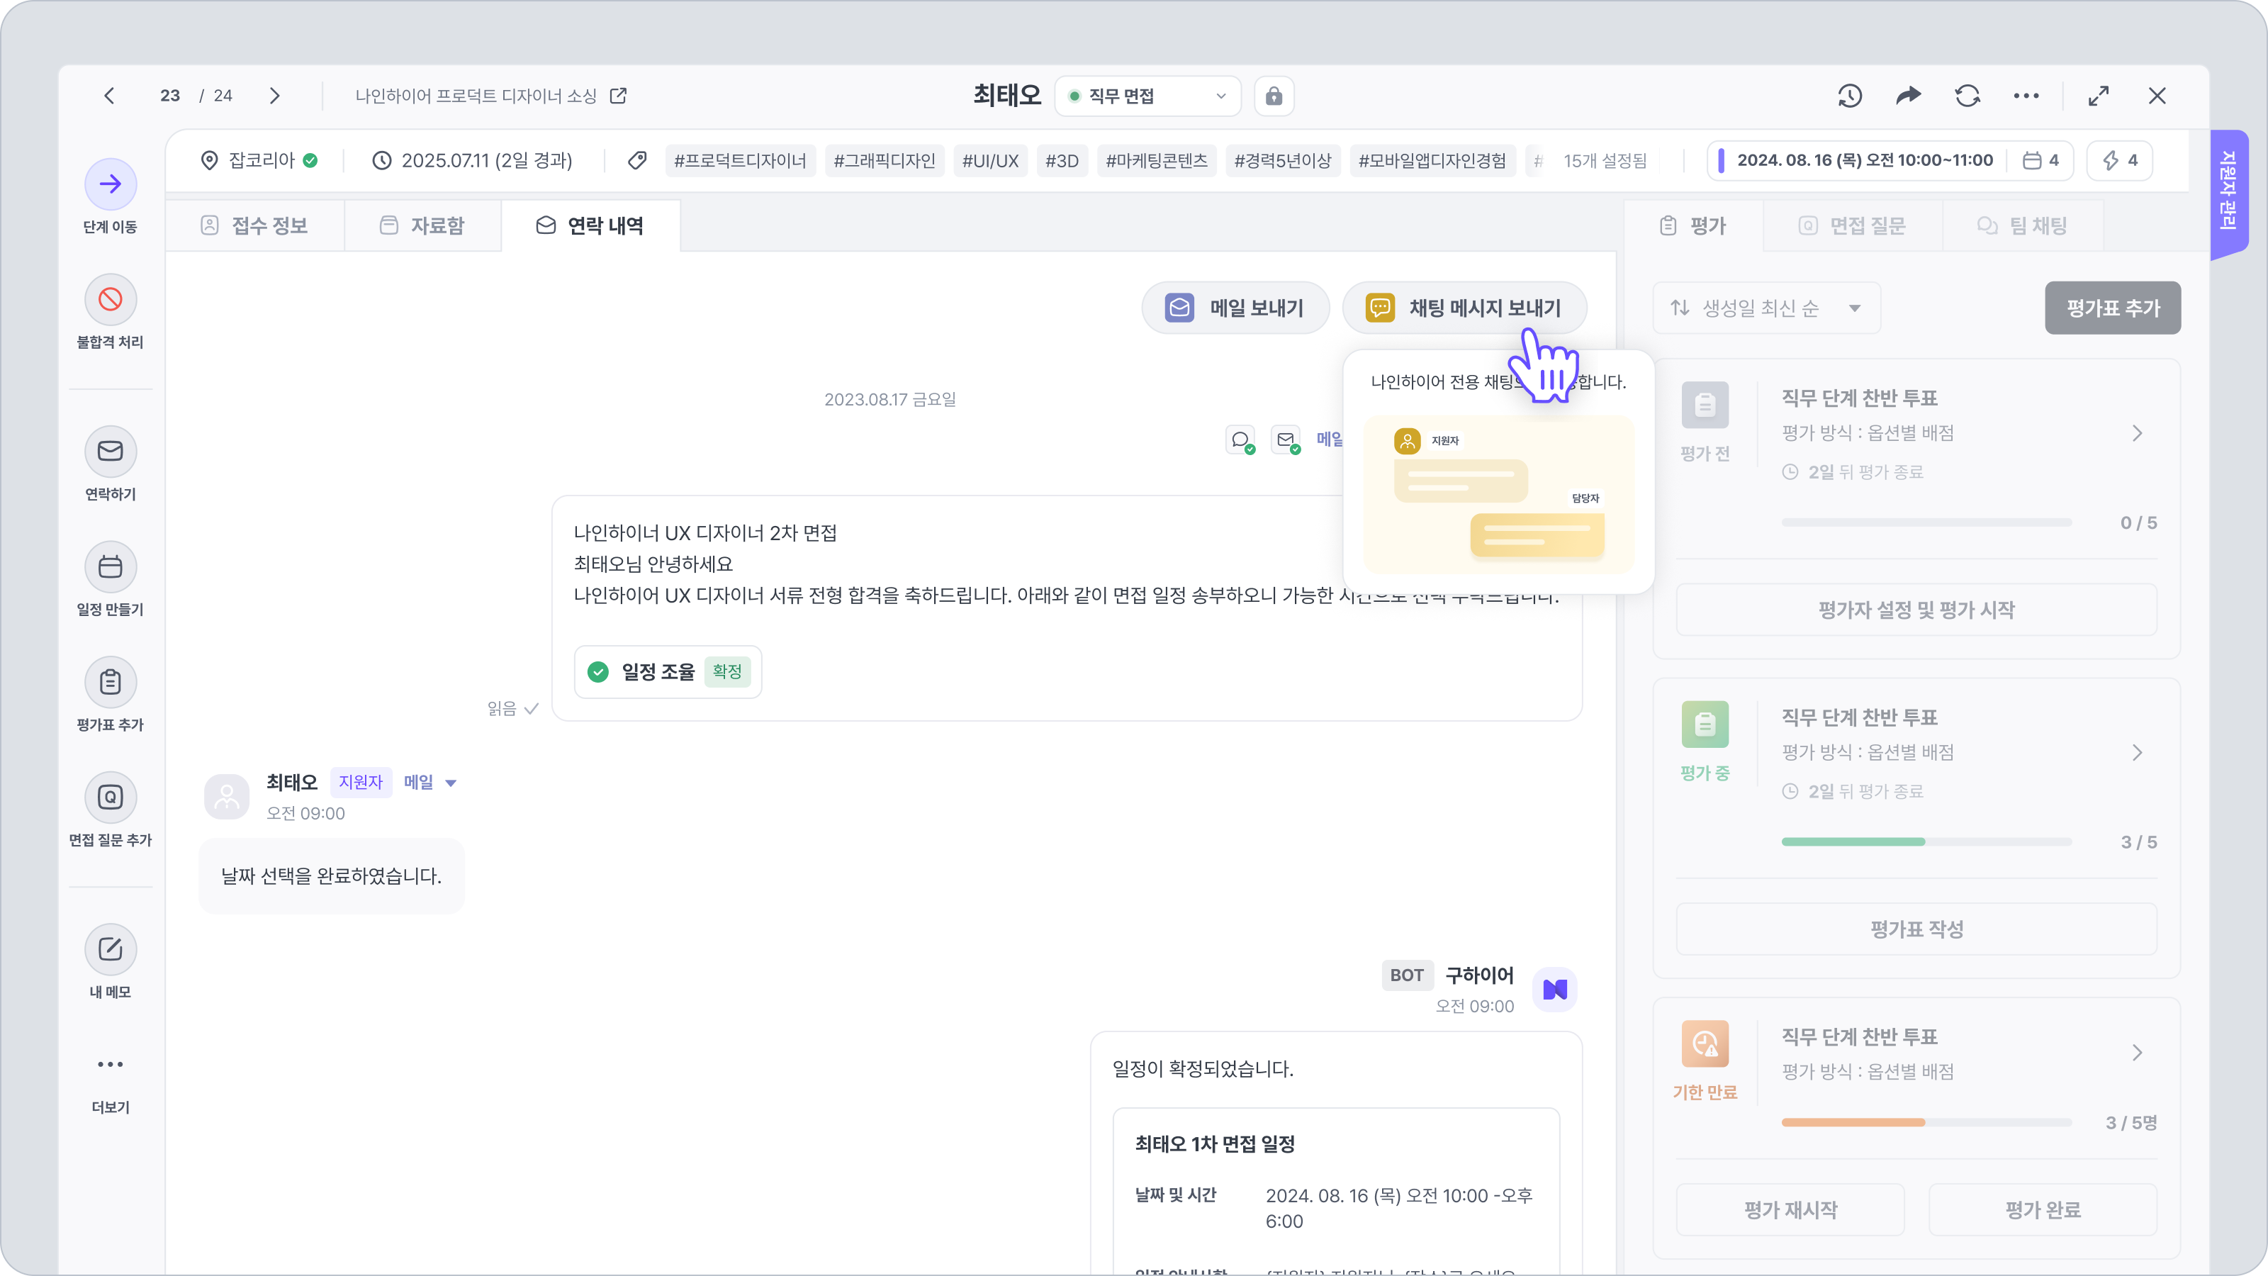
Task: Click the 평가표 추가 button
Action: point(2112,308)
